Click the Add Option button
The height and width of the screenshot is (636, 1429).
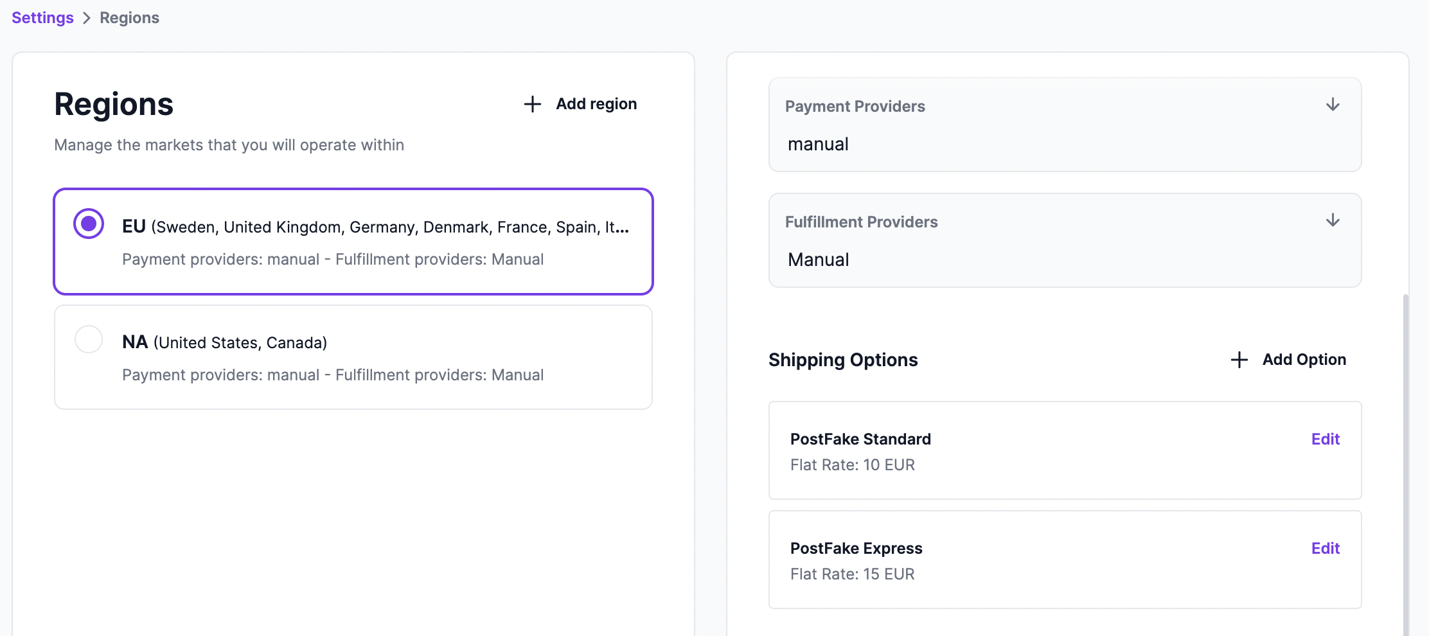pyautogui.click(x=1287, y=360)
